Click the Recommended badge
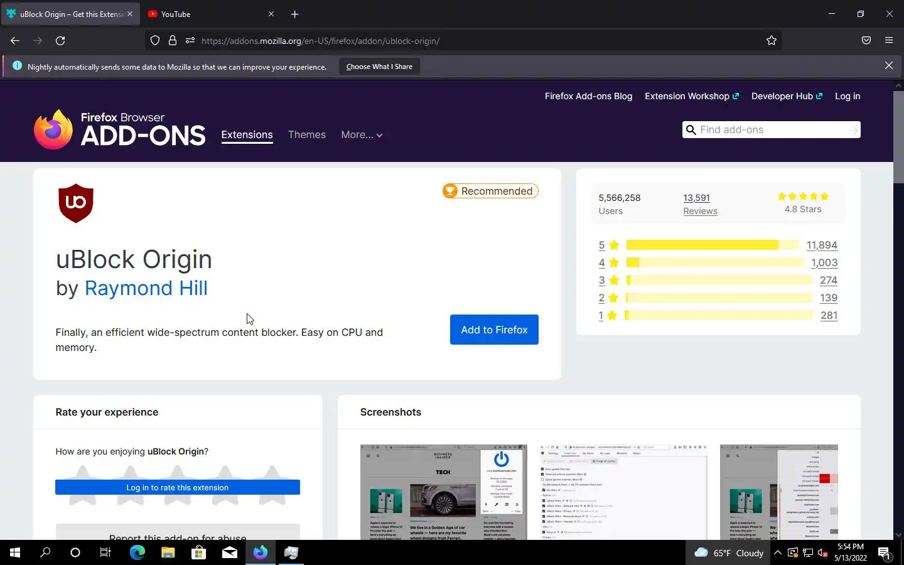The image size is (904, 565). 490,191
